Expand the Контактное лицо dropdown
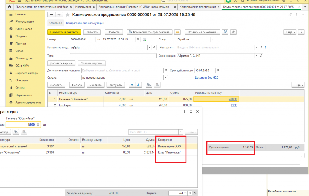309x196 pixels. 150,48
